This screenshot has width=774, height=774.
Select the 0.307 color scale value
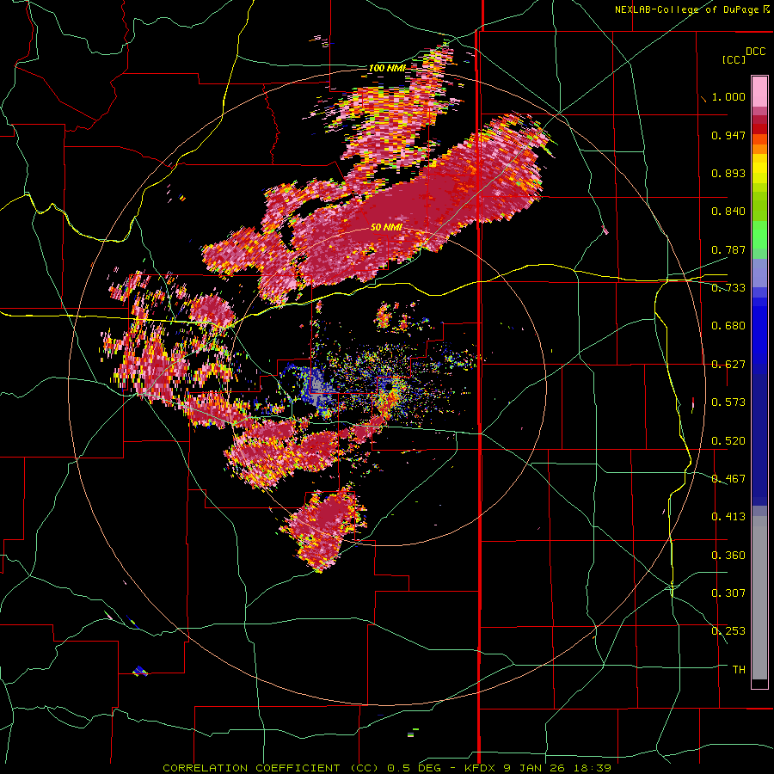[728, 593]
